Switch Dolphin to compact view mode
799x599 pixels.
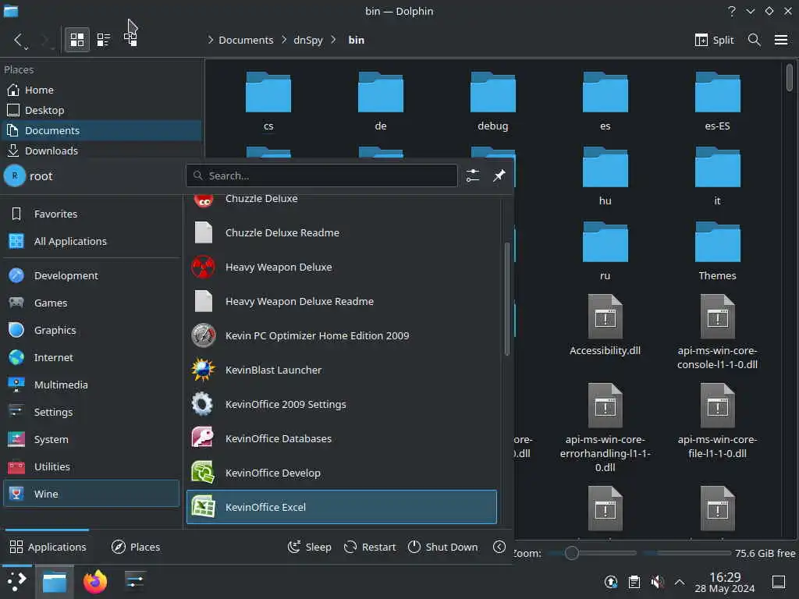click(x=104, y=40)
